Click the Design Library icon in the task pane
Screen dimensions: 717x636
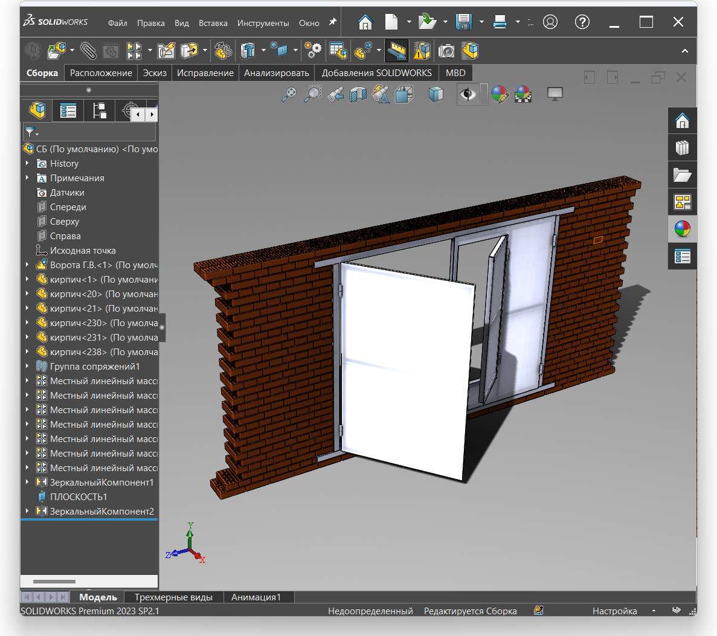click(x=682, y=148)
